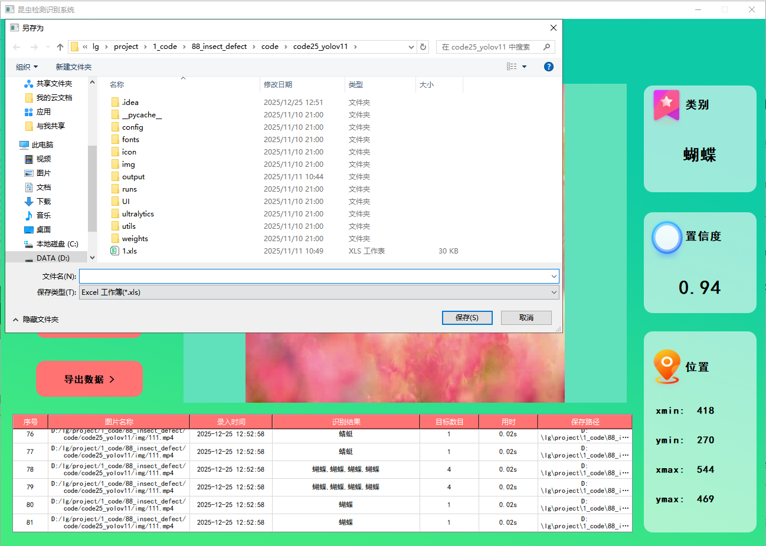Click the 取消 button
The width and height of the screenshot is (766, 546).
(526, 318)
